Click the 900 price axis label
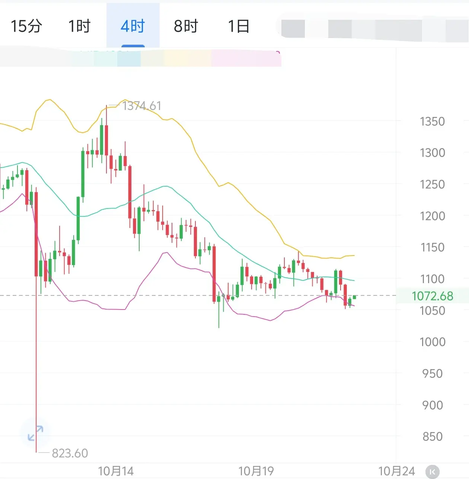This screenshot has height=479, width=469. pyautogui.click(x=432, y=405)
